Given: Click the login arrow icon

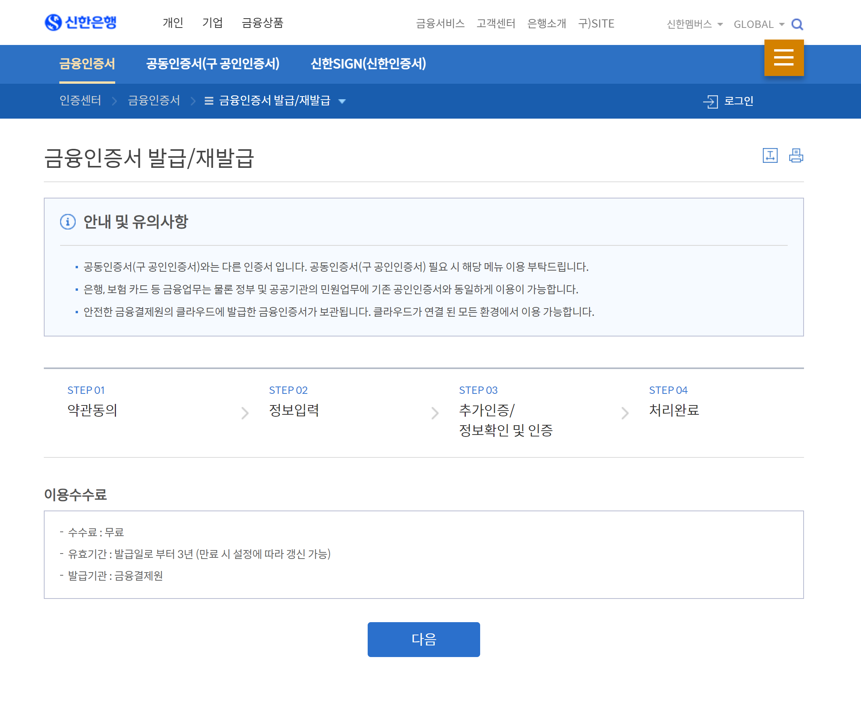Looking at the screenshot, I should click(x=711, y=101).
